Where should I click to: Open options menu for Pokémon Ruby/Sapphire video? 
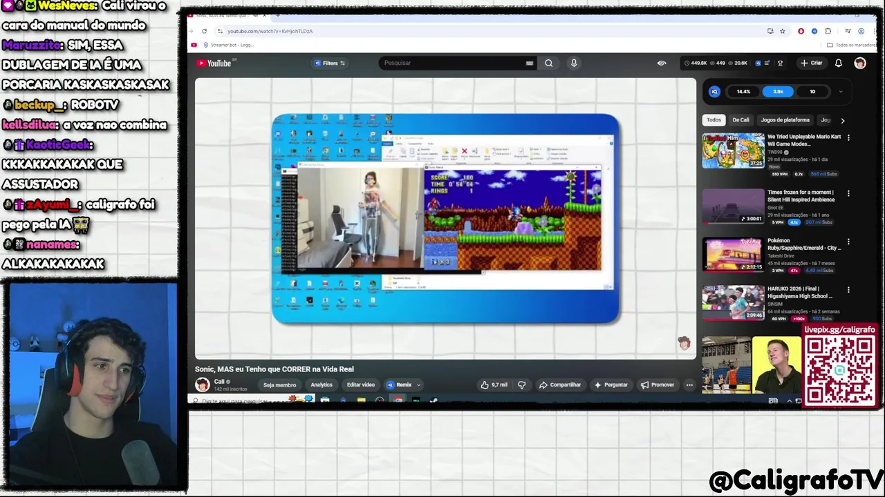(848, 242)
